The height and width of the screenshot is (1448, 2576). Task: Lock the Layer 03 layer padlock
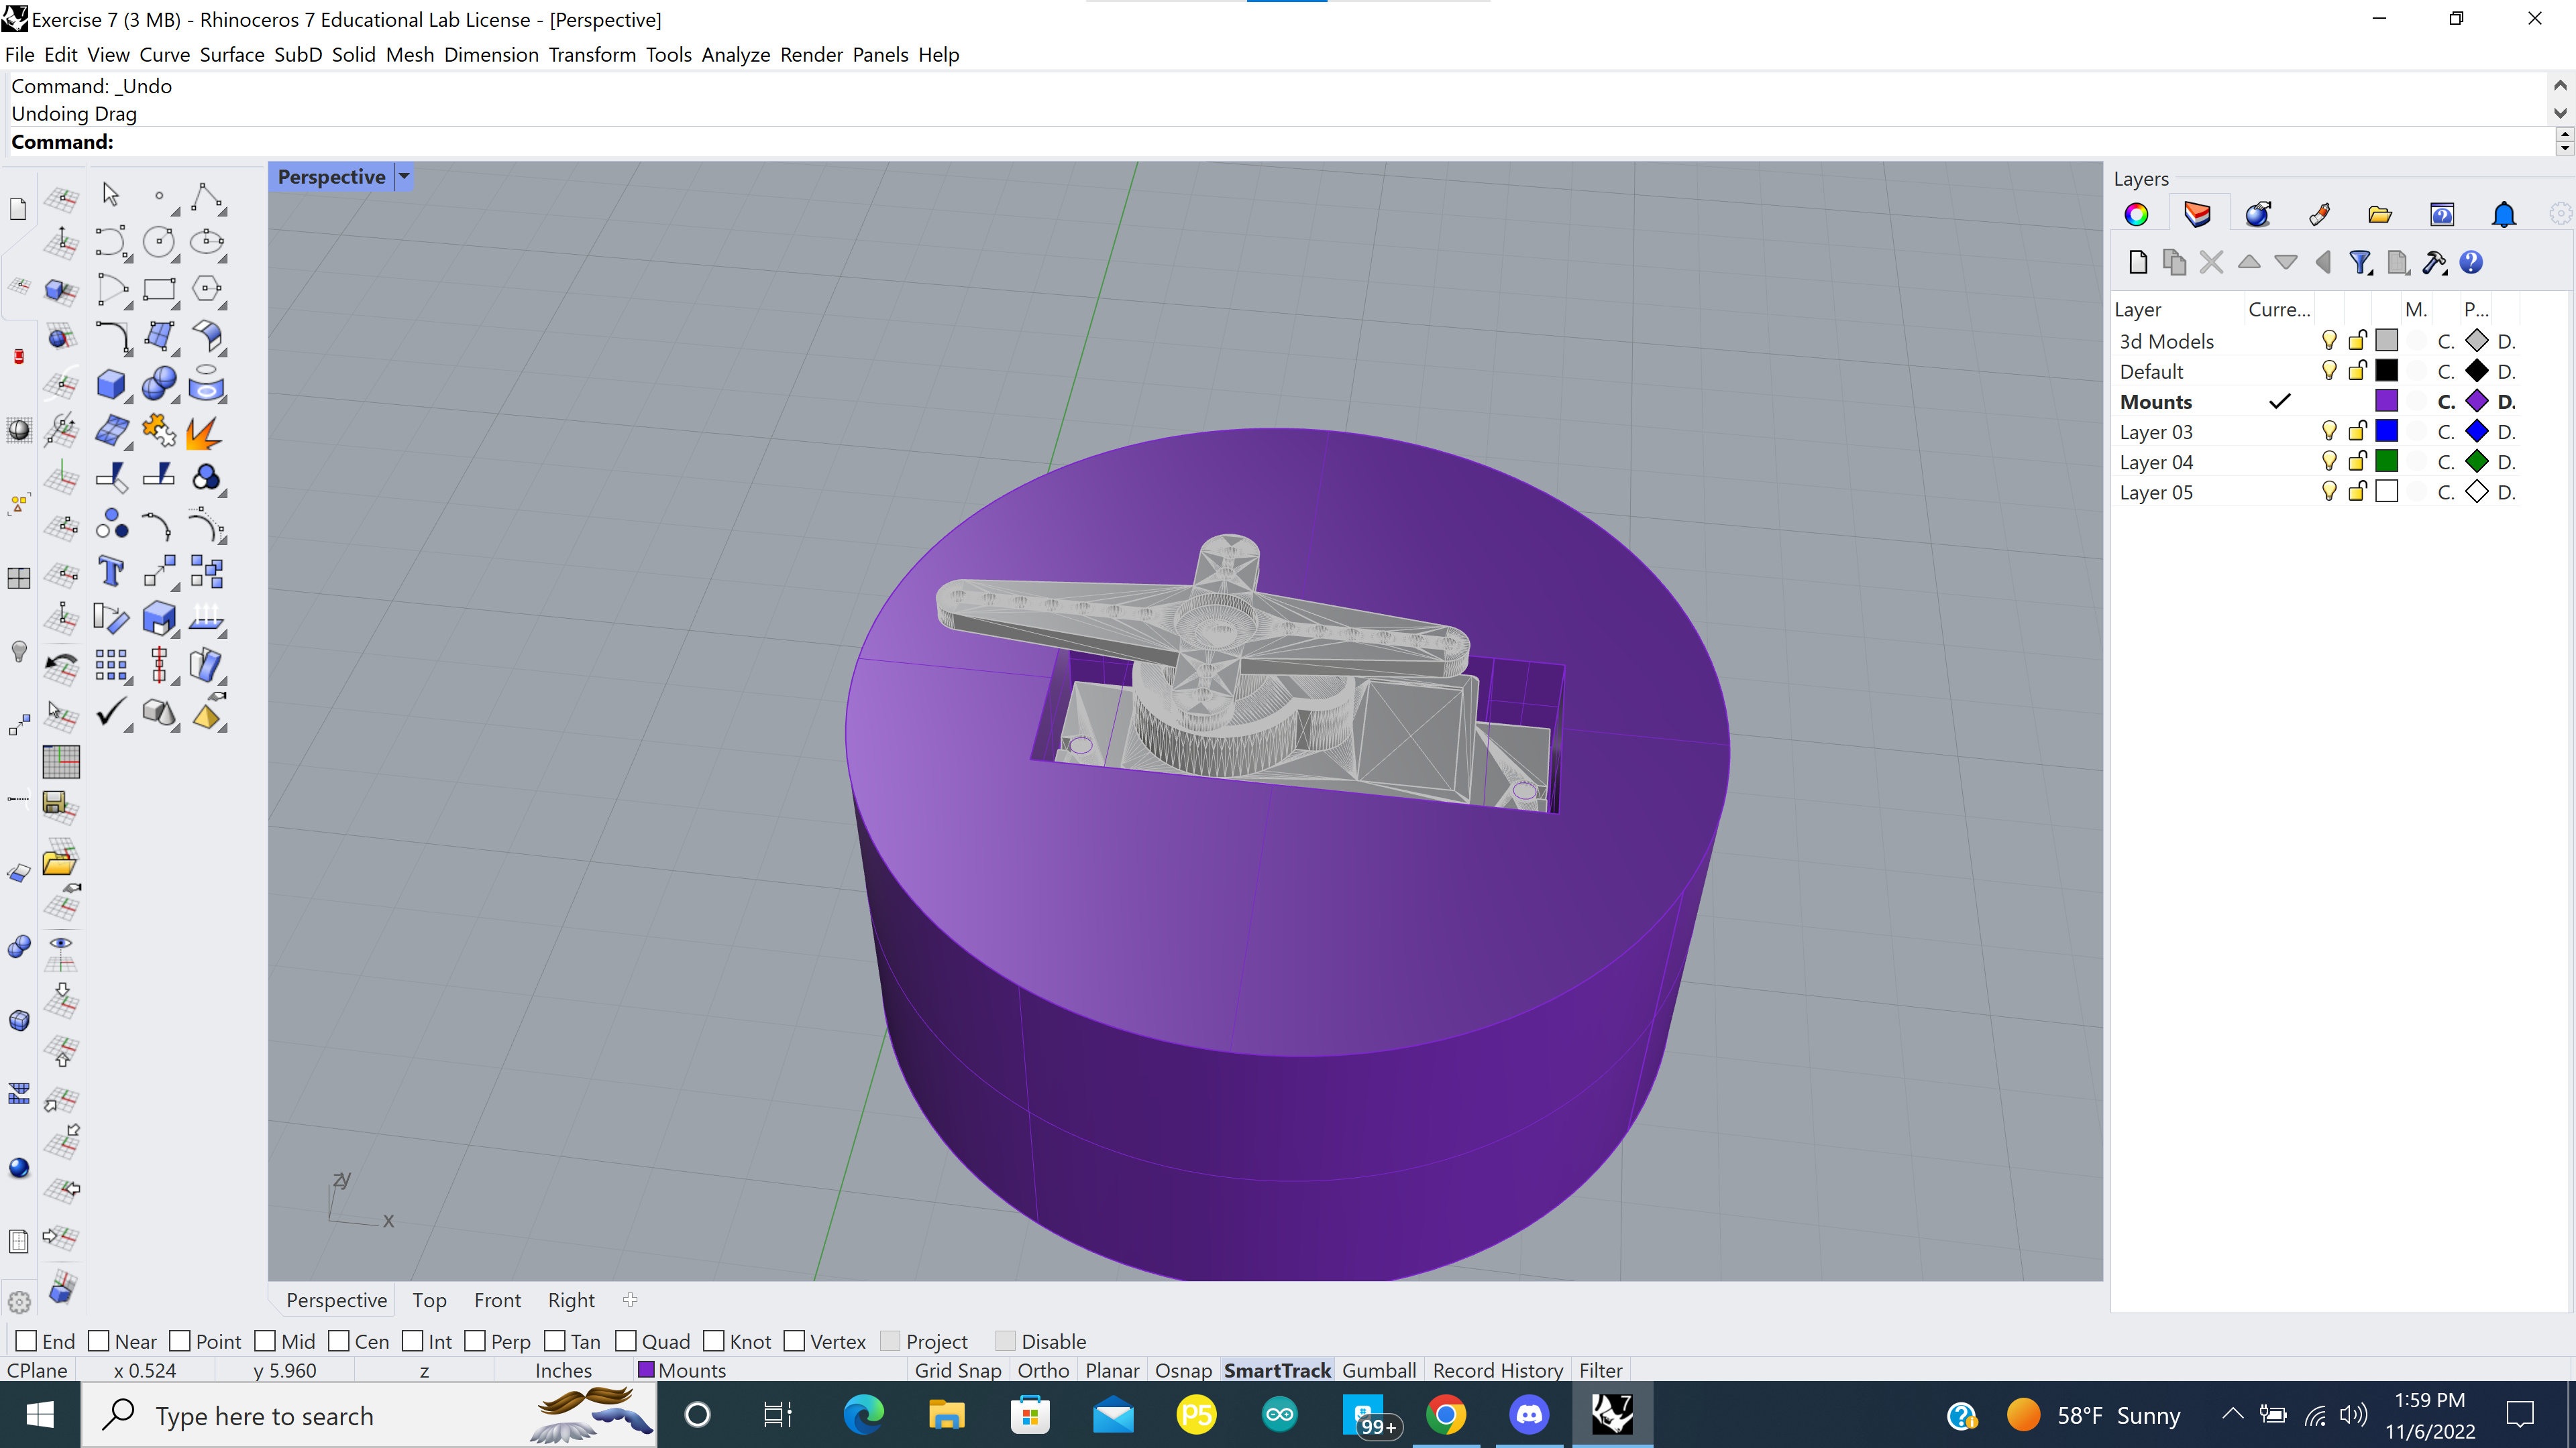(2358, 432)
